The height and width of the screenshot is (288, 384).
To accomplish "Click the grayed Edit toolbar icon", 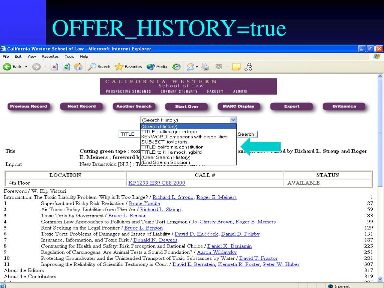I will (219, 67).
